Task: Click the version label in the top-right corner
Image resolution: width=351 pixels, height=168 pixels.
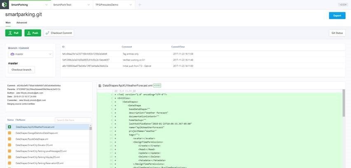Action: [x=342, y=5]
